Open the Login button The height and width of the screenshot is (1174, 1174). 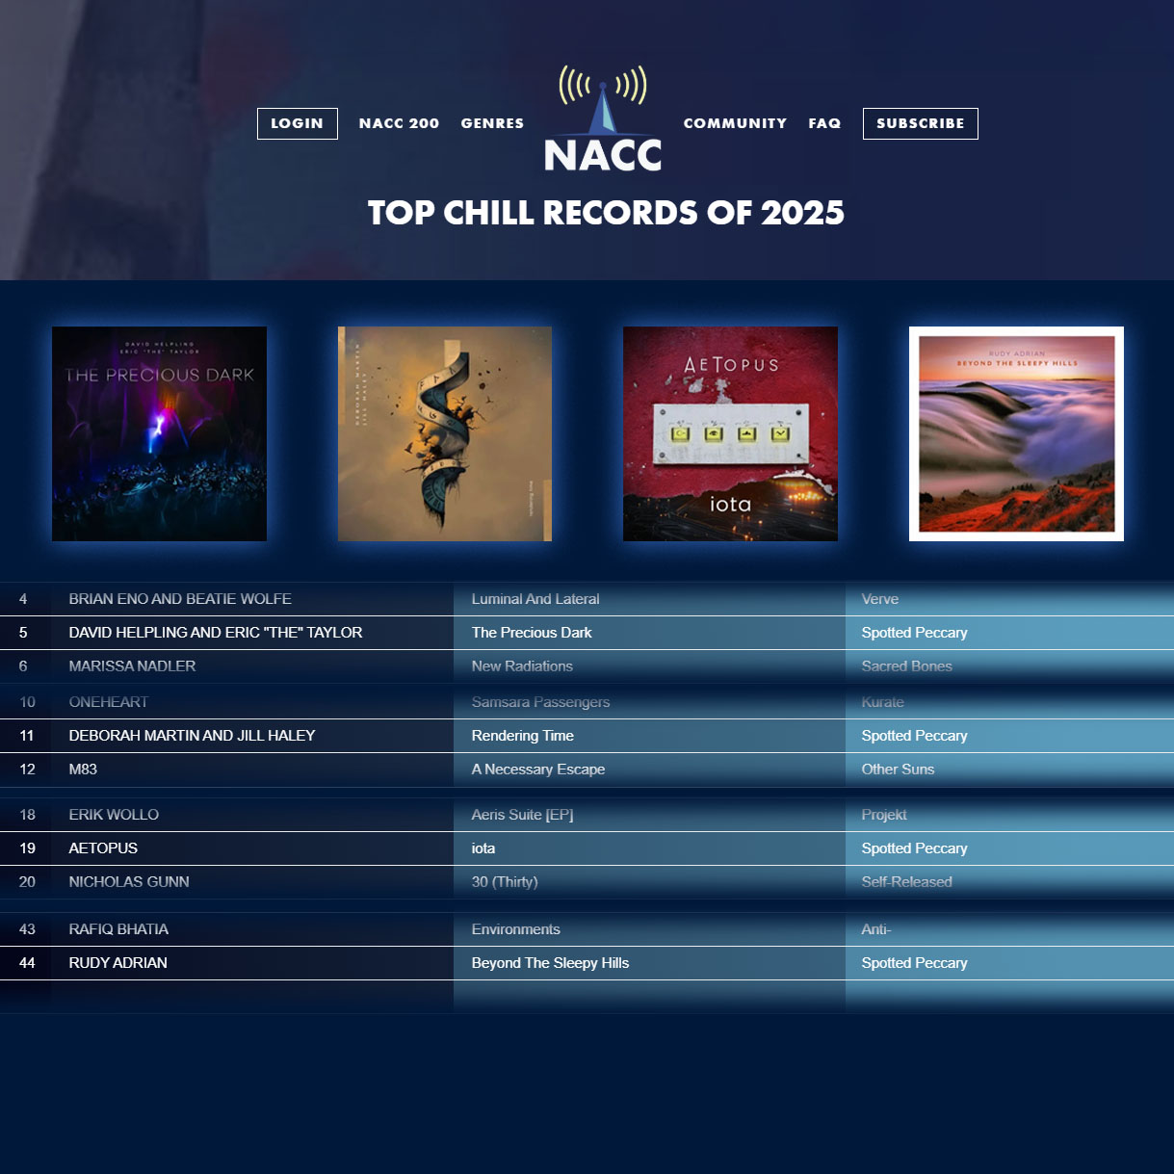coord(297,123)
